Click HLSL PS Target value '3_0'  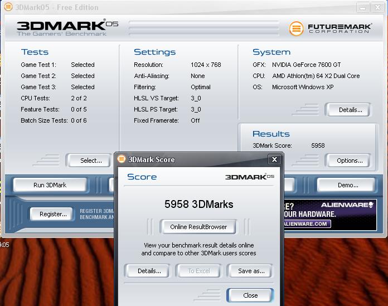point(196,109)
